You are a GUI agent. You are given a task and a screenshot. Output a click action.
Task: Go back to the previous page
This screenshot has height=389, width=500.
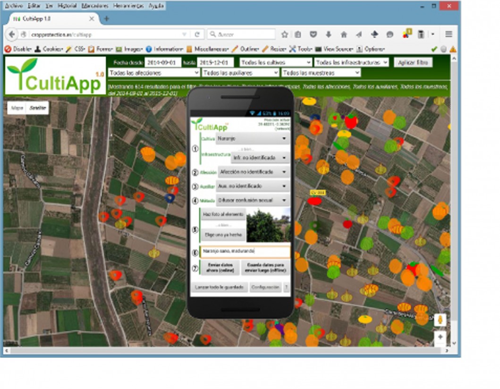12,34
